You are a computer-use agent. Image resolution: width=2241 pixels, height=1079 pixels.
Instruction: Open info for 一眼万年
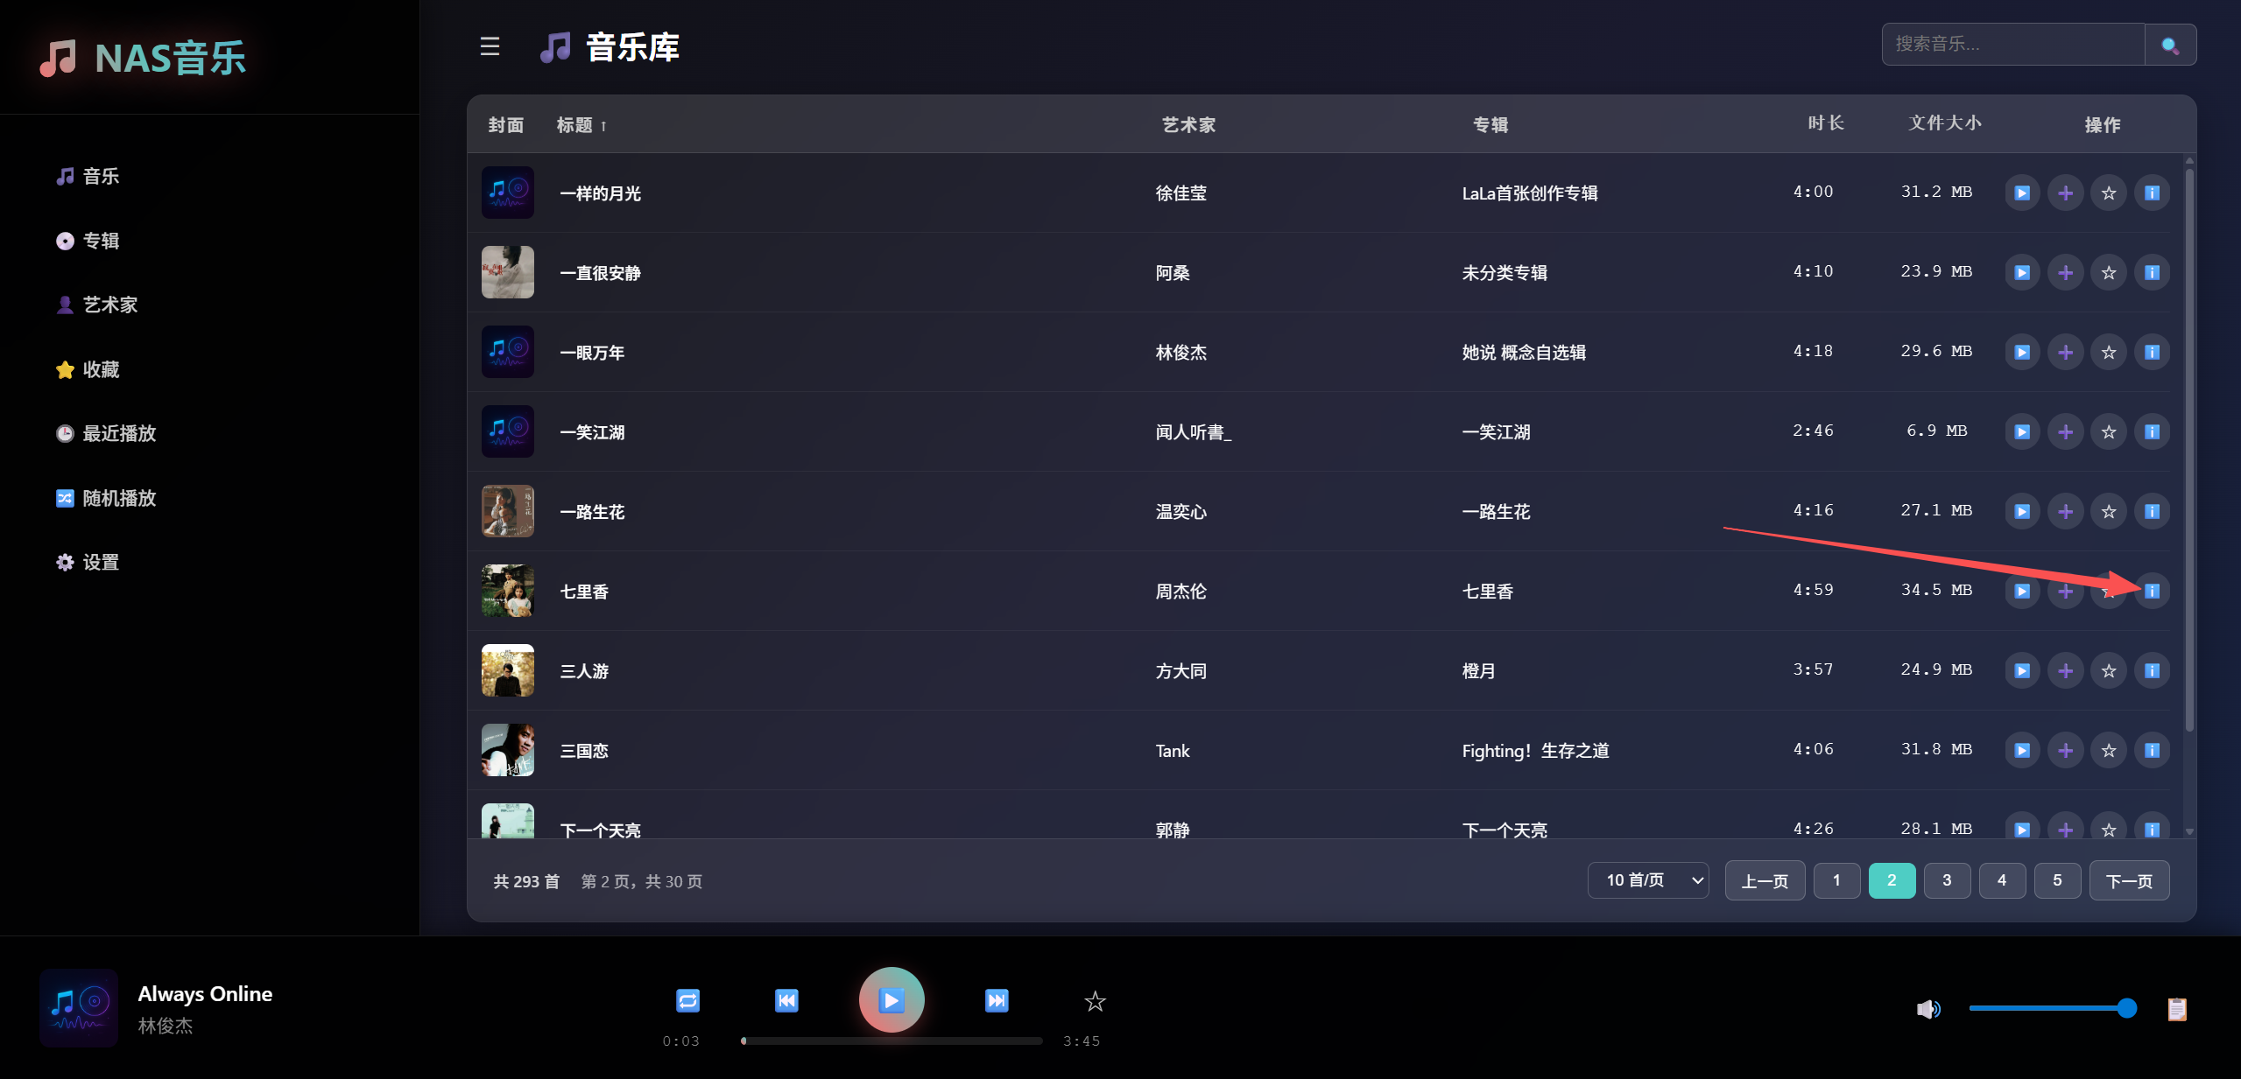[2151, 353]
